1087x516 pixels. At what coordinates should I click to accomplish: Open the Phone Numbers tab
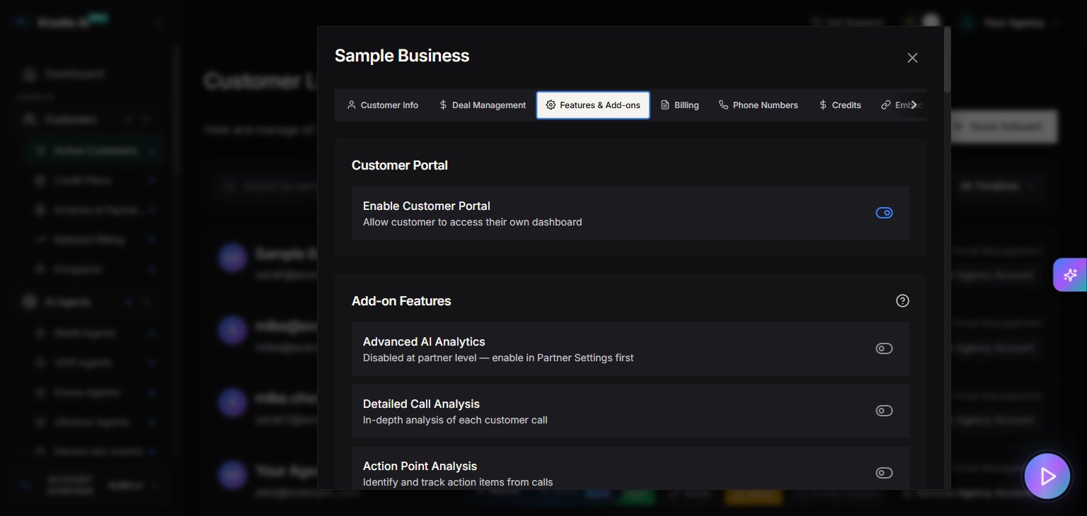tap(759, 105)
